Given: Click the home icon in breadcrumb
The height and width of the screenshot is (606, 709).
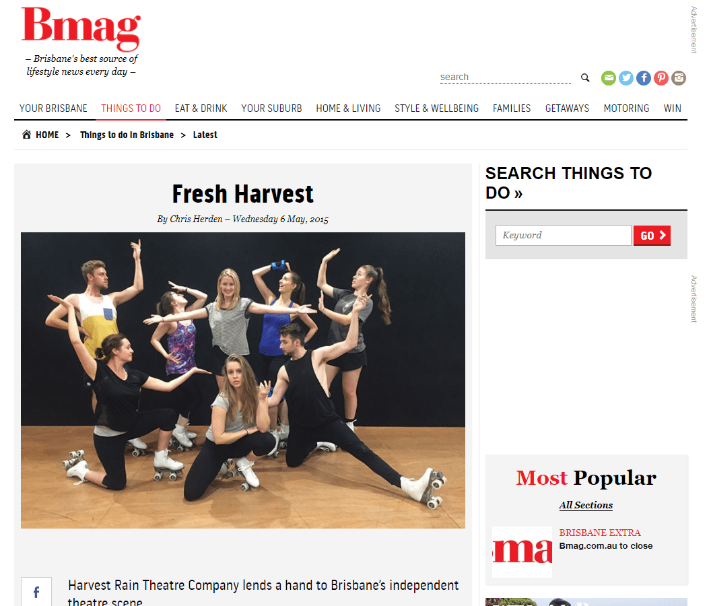Looking at the screenshot, I should [27, 134].
